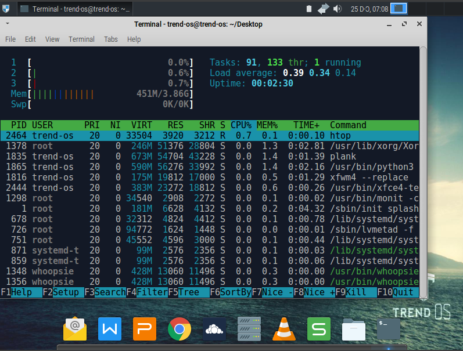
Task: Click the network connection tray icon
Action: (x=324, y=9)
